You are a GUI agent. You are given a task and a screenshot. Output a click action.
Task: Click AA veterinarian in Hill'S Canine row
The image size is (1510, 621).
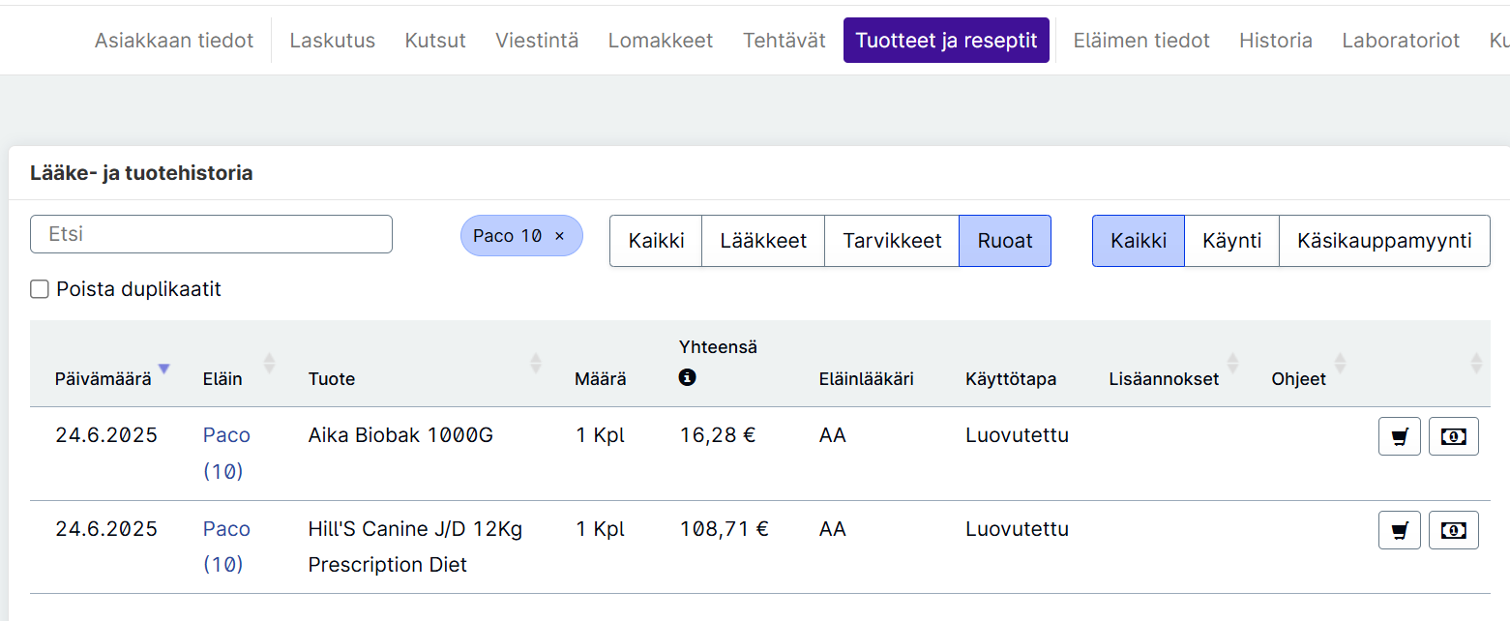(832, 529)
